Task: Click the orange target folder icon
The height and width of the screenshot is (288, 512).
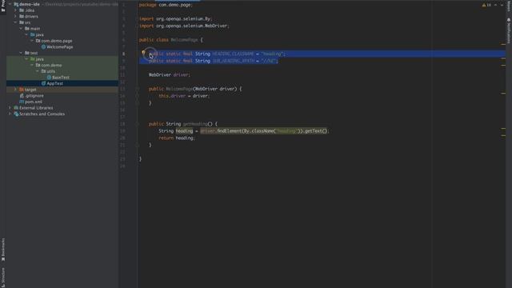Action: 22,90
